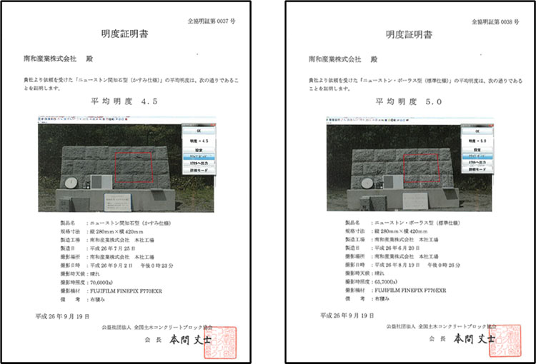
Task: Close the right certificate's brightness dialog
Action: [x=491, y=126]
